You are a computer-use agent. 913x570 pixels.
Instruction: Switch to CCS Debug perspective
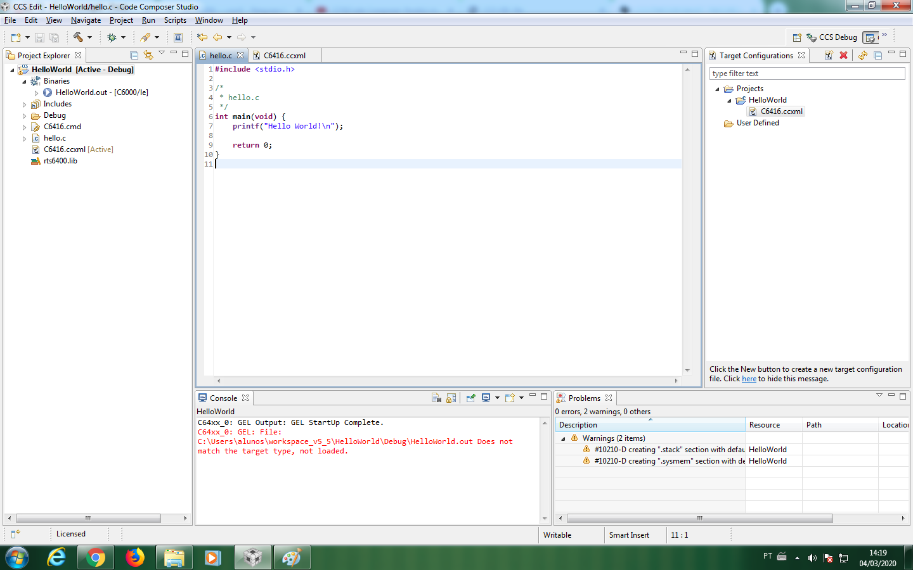coord(832,37)
